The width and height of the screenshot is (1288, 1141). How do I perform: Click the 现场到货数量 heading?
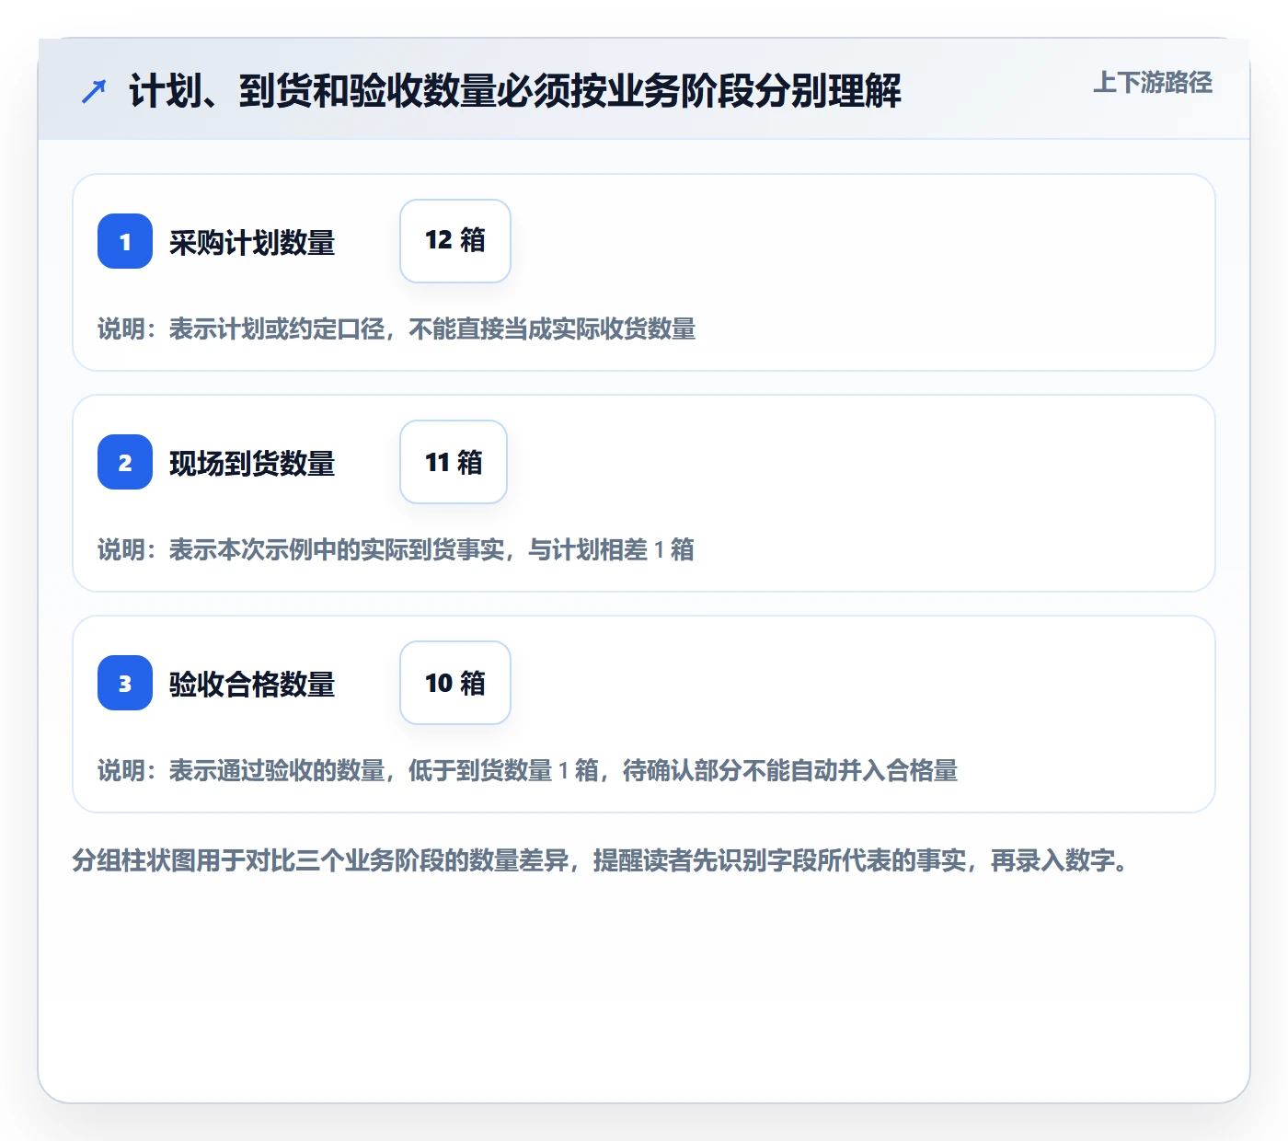[x=252, y=464]
